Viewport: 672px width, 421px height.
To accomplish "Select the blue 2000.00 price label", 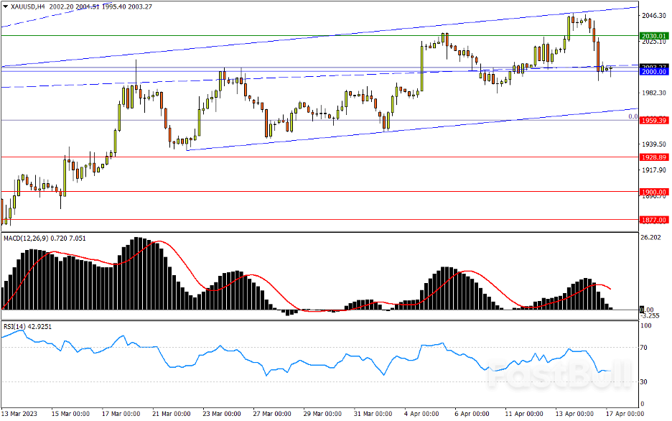I will (x=653, y=72).
